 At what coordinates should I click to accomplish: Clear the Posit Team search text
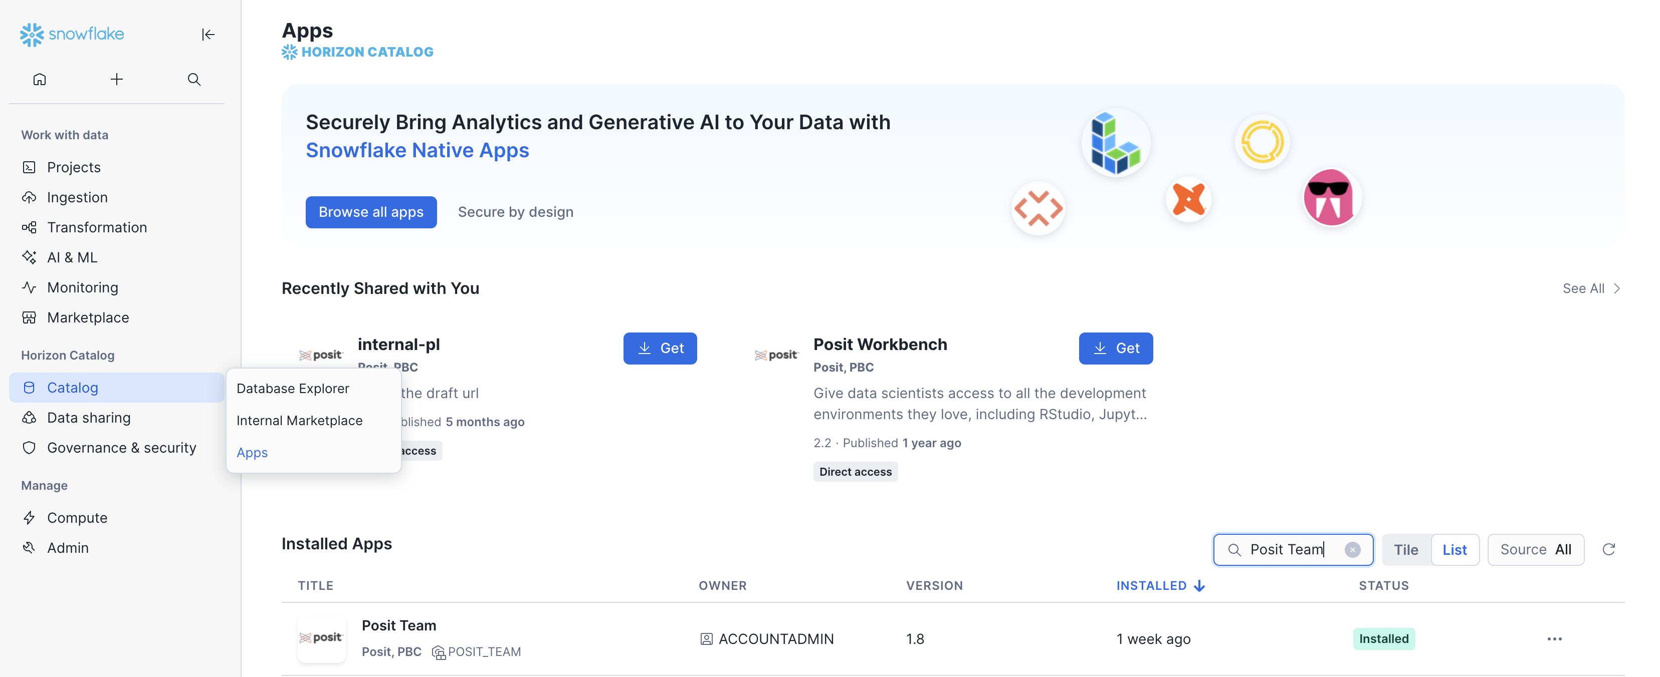[1353, 550]
